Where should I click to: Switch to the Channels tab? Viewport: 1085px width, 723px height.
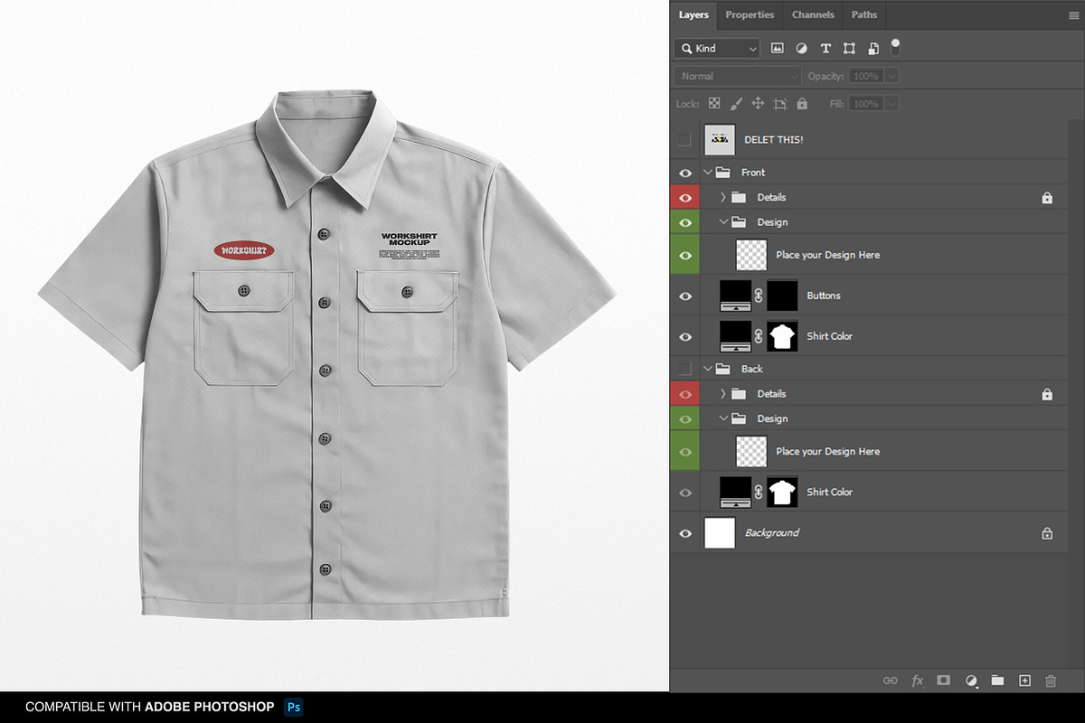pos(813,14)
